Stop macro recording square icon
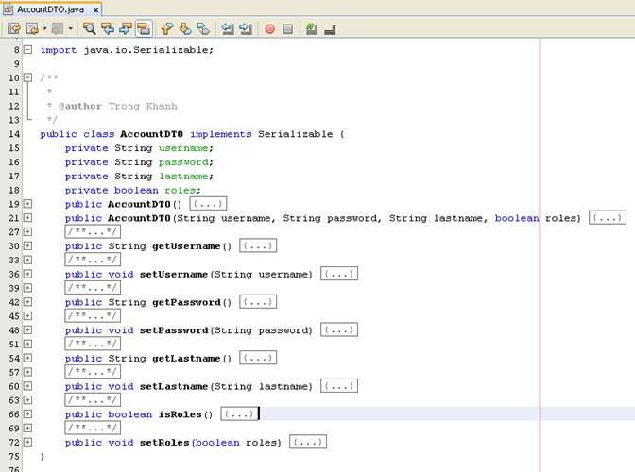 tap(288, 28)
